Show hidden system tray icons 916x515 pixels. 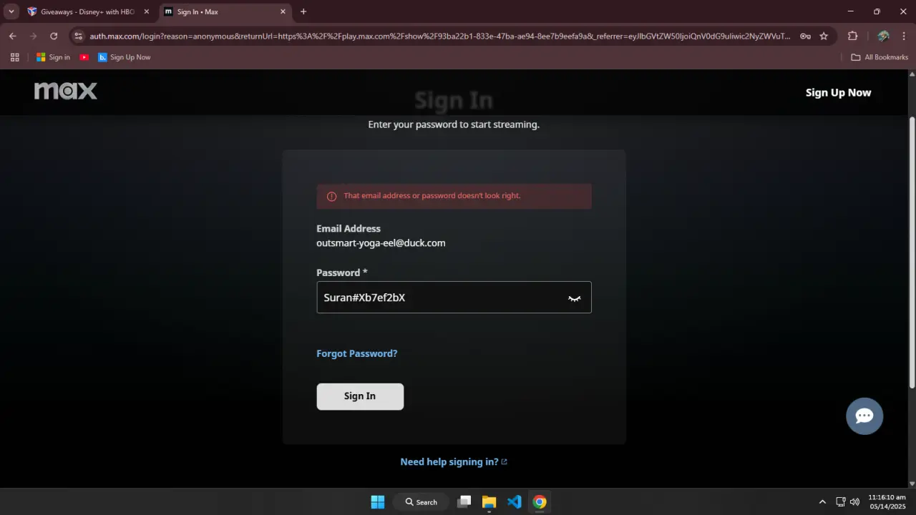click(x=822, y=502)
